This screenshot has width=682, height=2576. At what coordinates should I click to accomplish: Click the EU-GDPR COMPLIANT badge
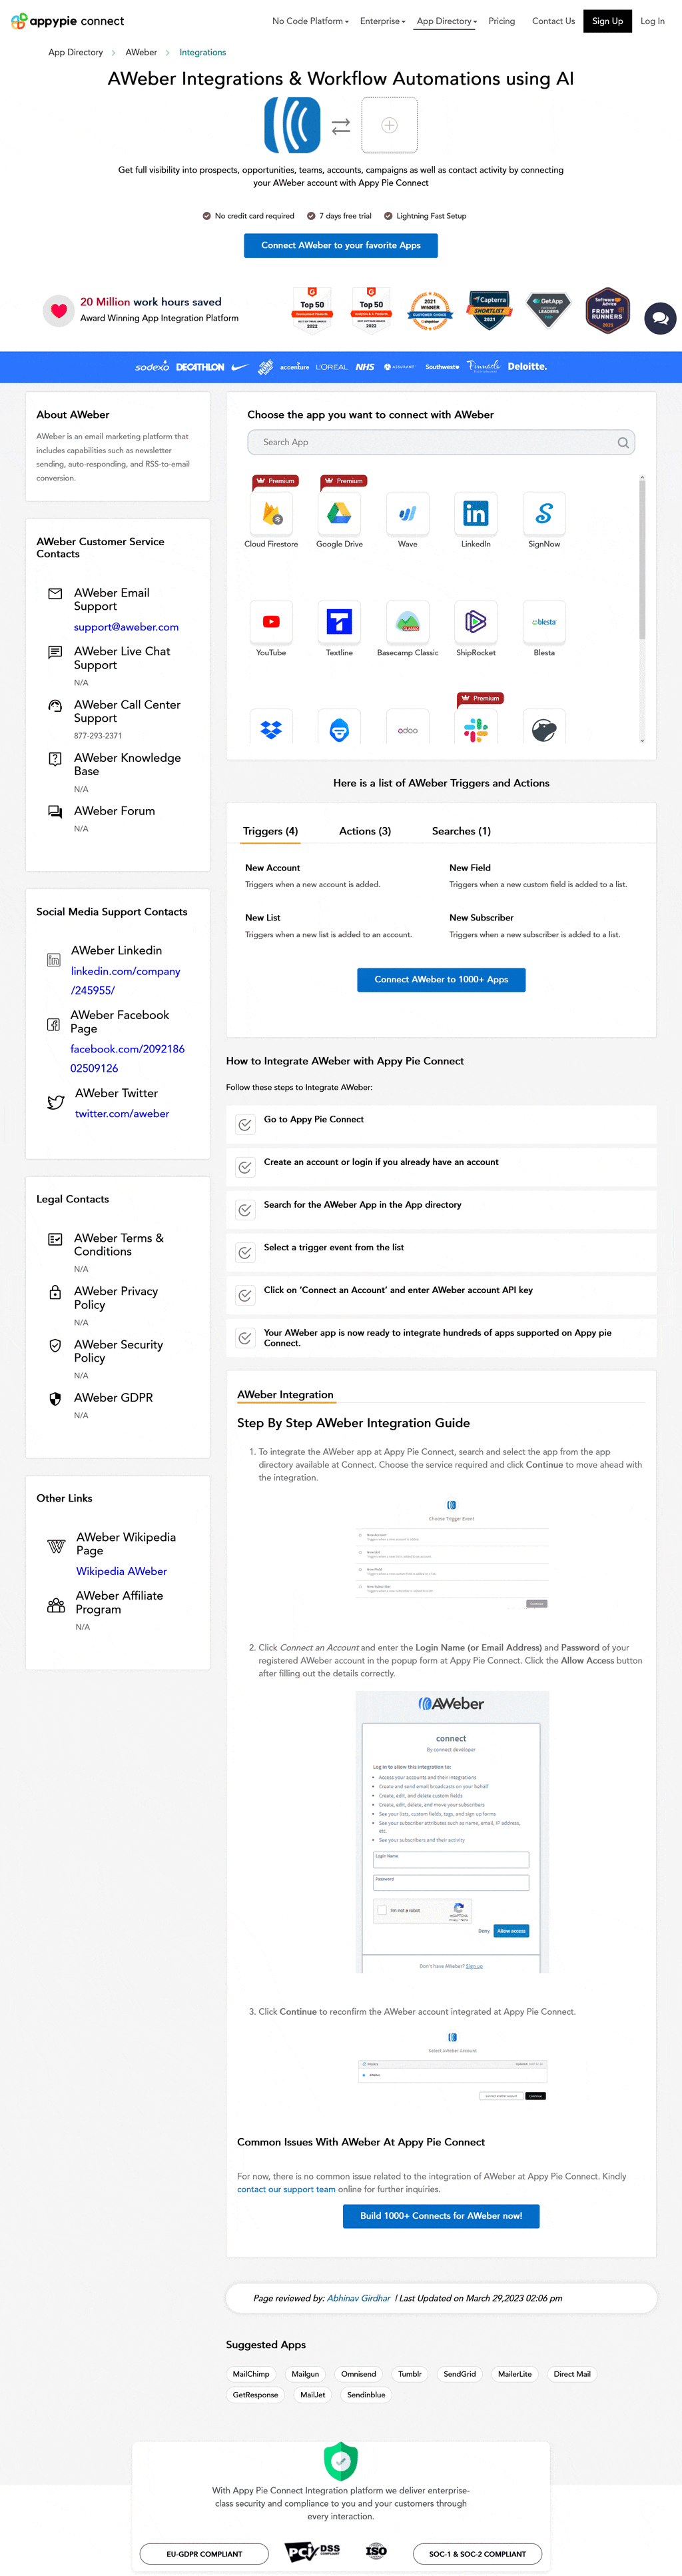(x=204, y=2553)
